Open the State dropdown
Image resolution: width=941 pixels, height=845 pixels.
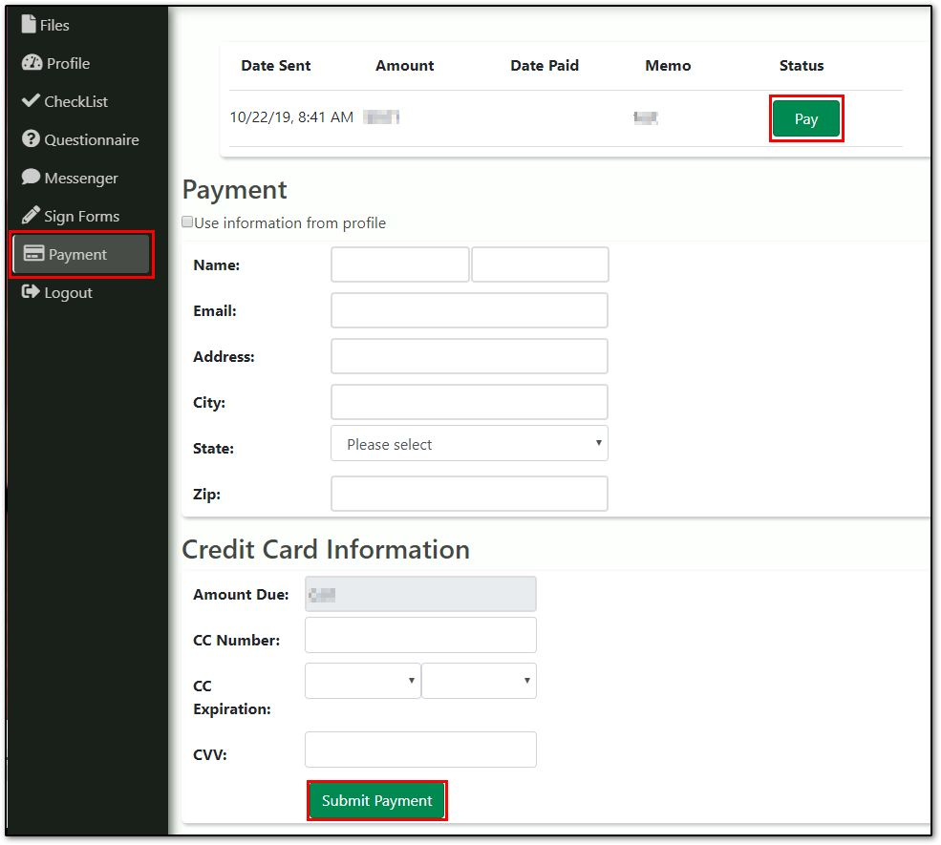click(469, 443)
